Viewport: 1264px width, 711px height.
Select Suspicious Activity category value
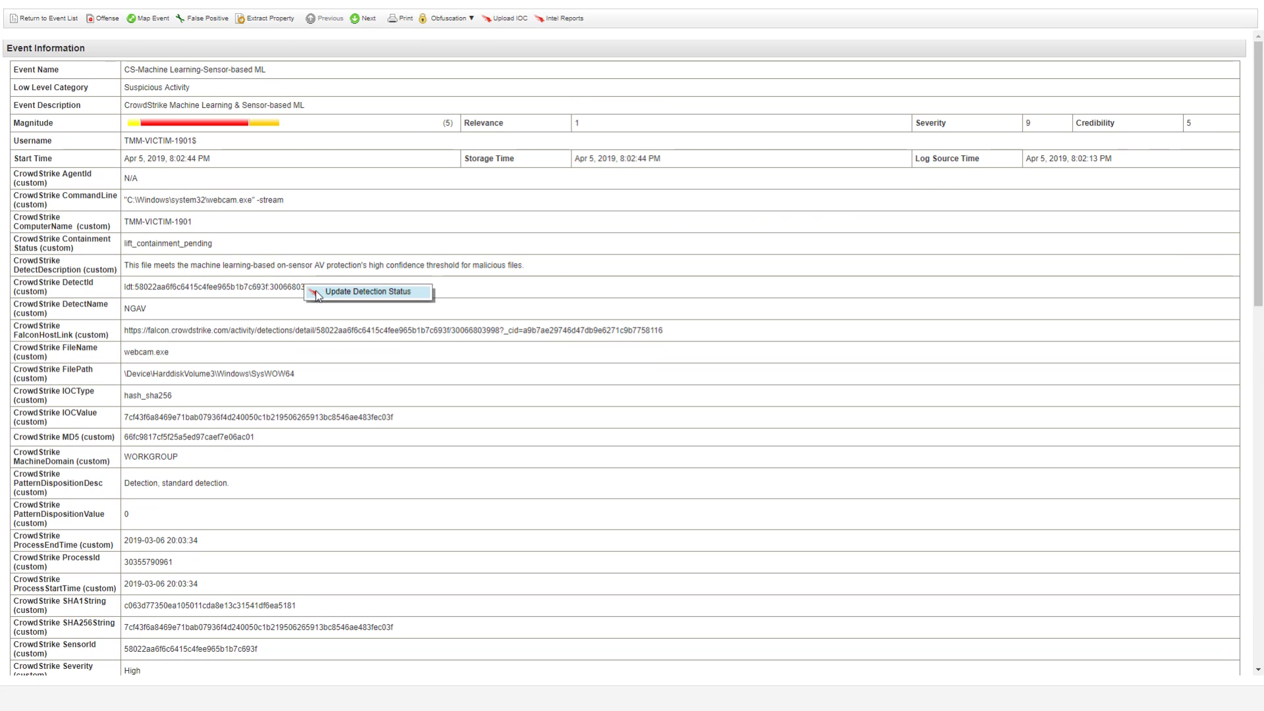(x=157, y=87)
